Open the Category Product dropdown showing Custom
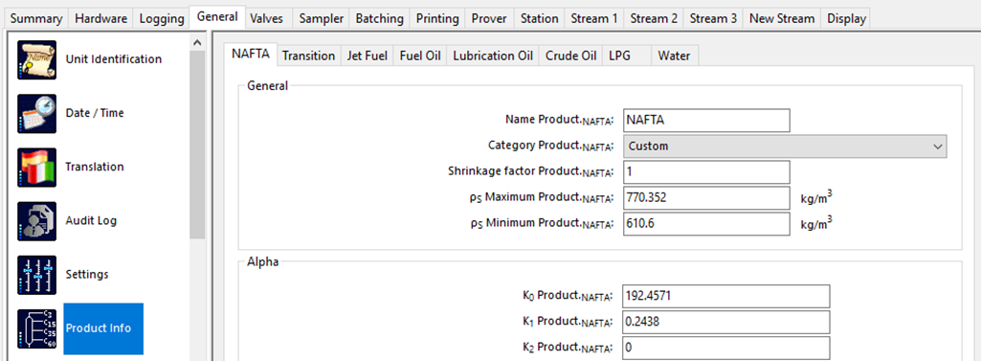The width and height of the screenshot is (981, 361). (x=785, y=147)
